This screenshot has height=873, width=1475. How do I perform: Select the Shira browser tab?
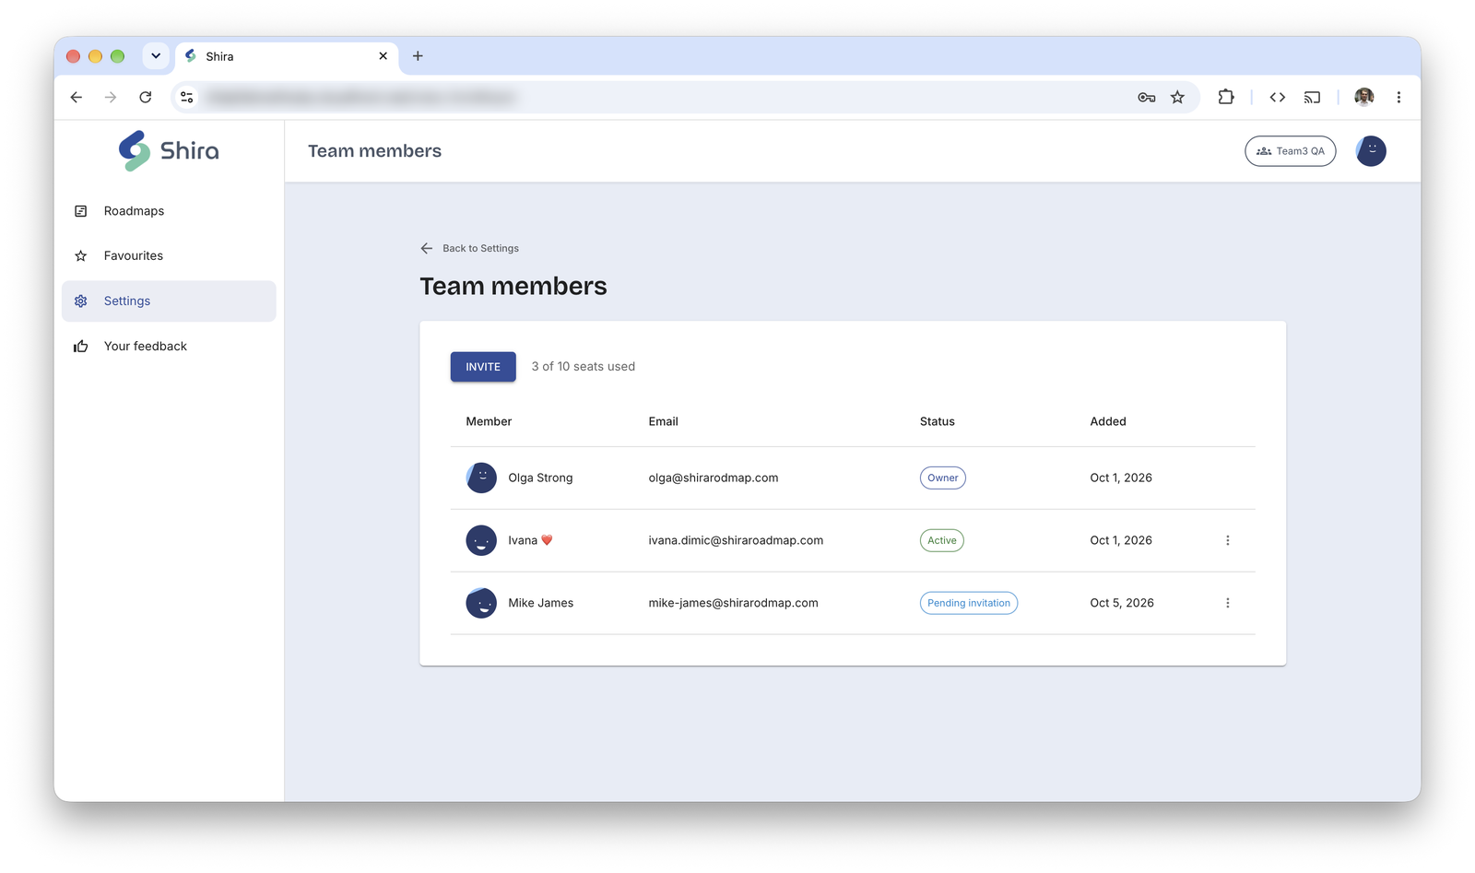[286, 56]
